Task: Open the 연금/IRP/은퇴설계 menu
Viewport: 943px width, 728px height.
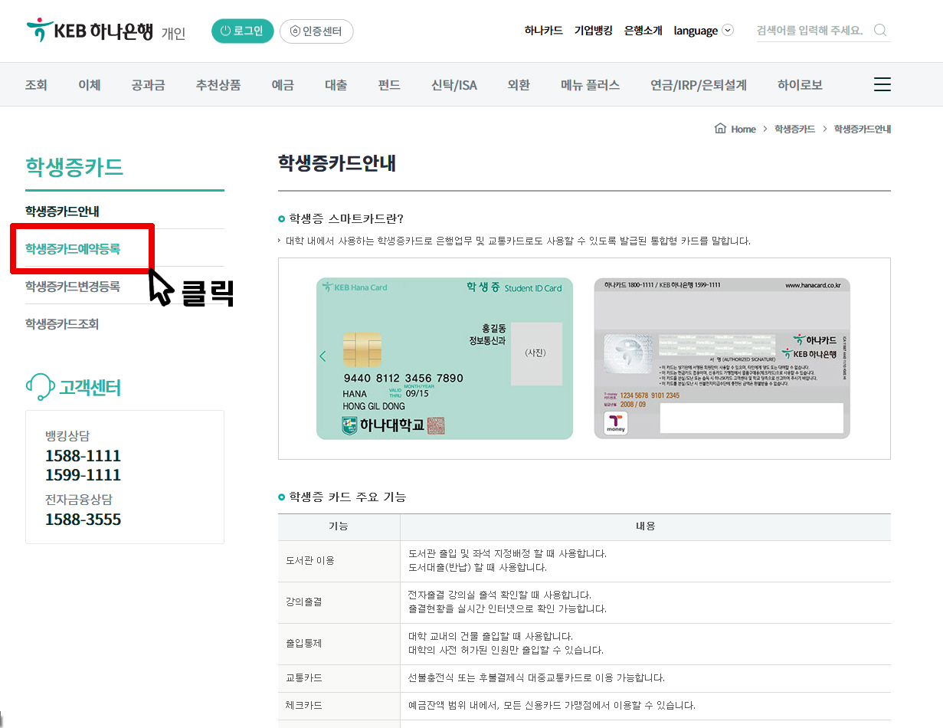Action: click(698, 85)
